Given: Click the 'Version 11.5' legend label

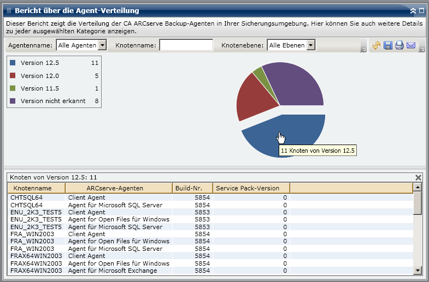Looking at the screenshot, I should pyautogui.click(x=40, y=88).
